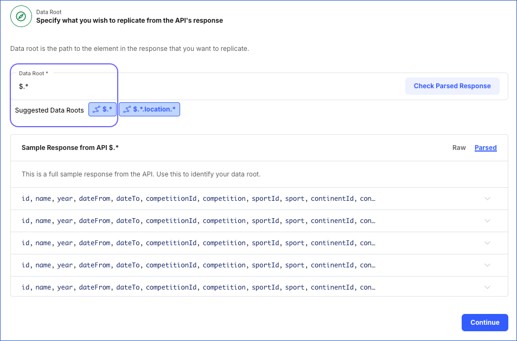Click the green Data Root status icon
Image resolution: width=517 pixels, height=341 pixels.
tap(21, 16)
